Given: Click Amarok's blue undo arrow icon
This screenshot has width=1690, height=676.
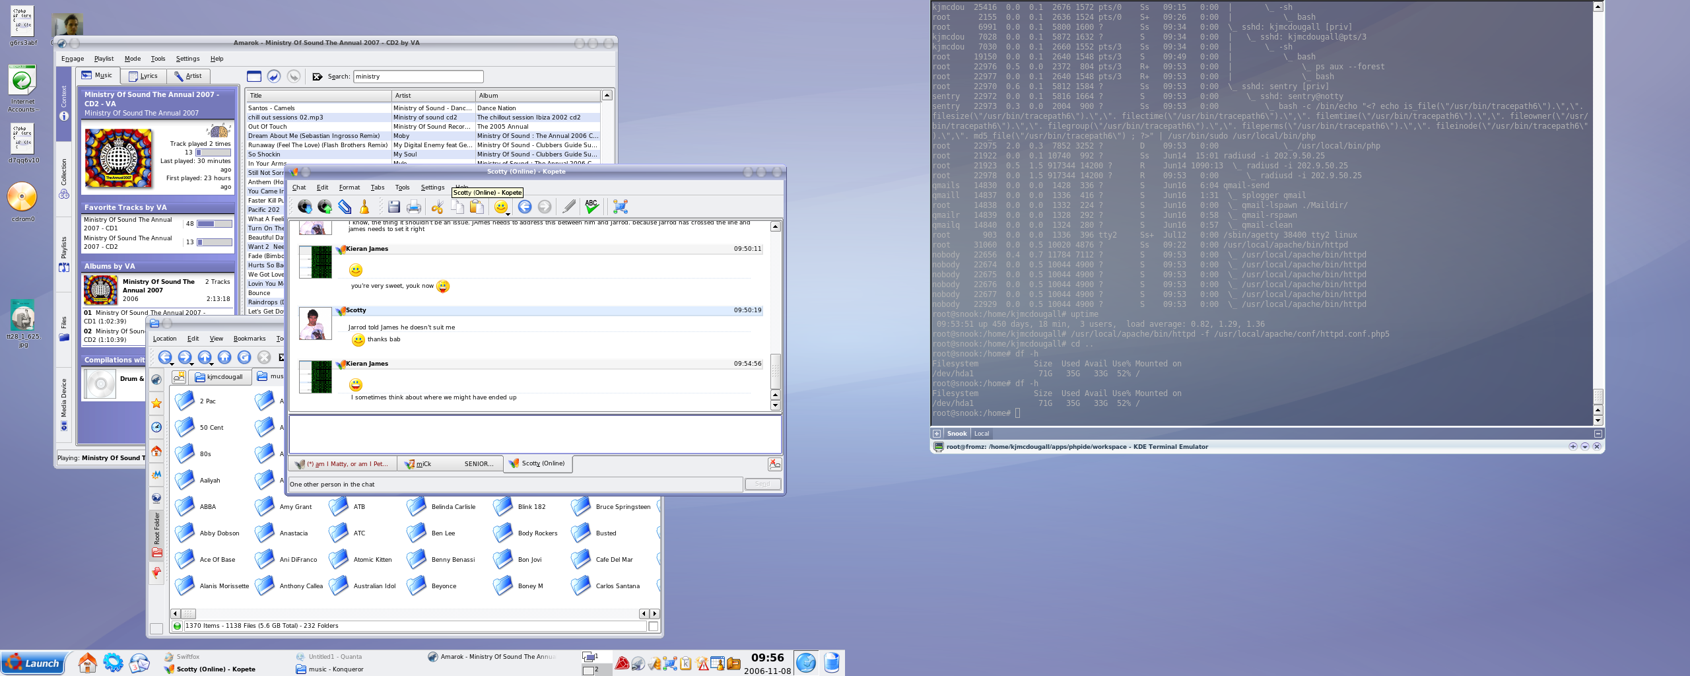Looking at the screenshot, I should point(274,77).
